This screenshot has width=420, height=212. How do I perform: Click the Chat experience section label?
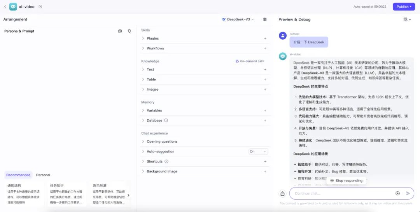point(154,133)
